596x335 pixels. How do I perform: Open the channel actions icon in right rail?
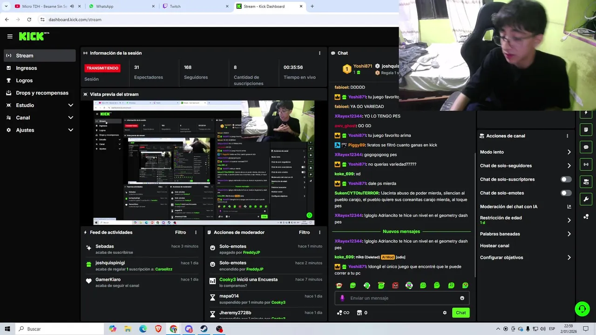(x=586, y=181)
